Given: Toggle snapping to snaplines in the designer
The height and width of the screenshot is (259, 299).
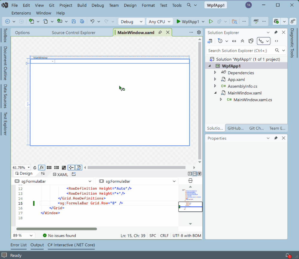Looking at the screenshot, I should pos(71,167).
